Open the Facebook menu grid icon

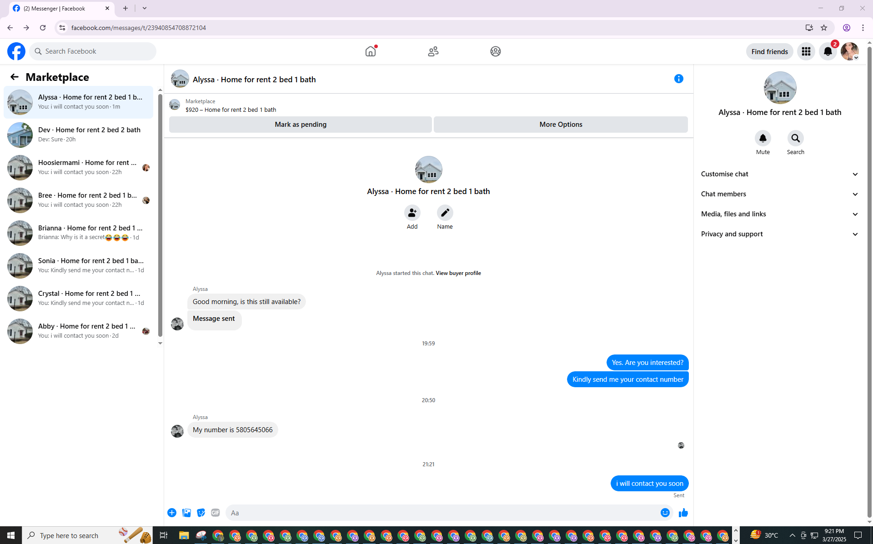pos(806,51)
